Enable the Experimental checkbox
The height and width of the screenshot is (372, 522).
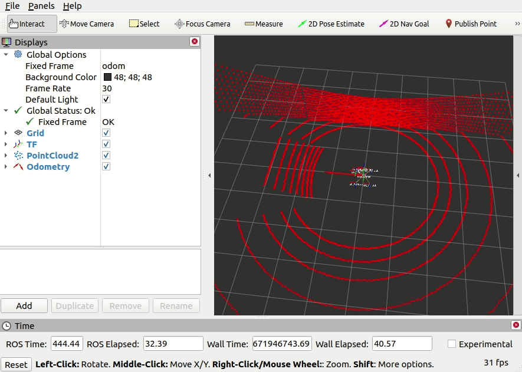tap(452, 344)
